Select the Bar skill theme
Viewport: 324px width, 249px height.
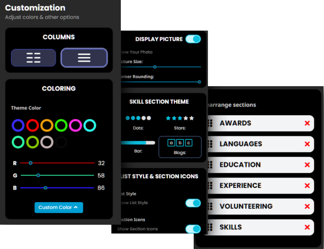click(138, 143)
